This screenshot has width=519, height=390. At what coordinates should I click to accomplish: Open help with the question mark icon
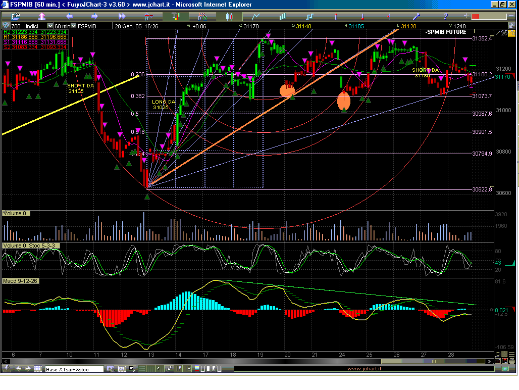(445, 17)
